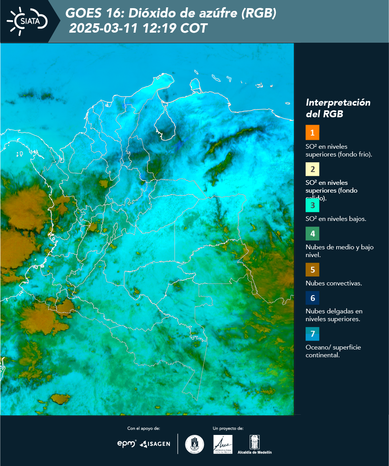This screenshot has height=466, width=389.
Task: Select the orange legend swatch numbered 1
Action: coord(312,132)
